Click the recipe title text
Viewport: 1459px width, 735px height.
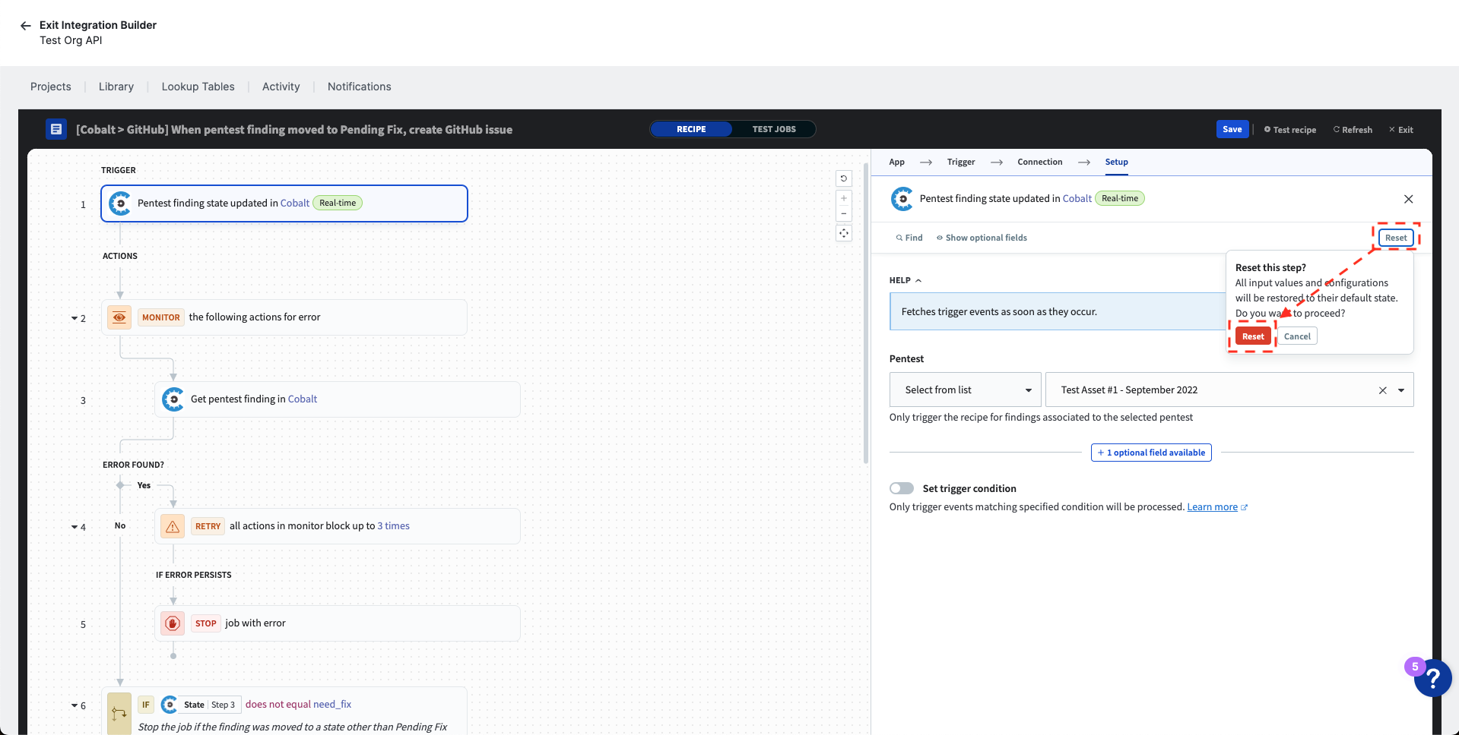tap(294, 130)
